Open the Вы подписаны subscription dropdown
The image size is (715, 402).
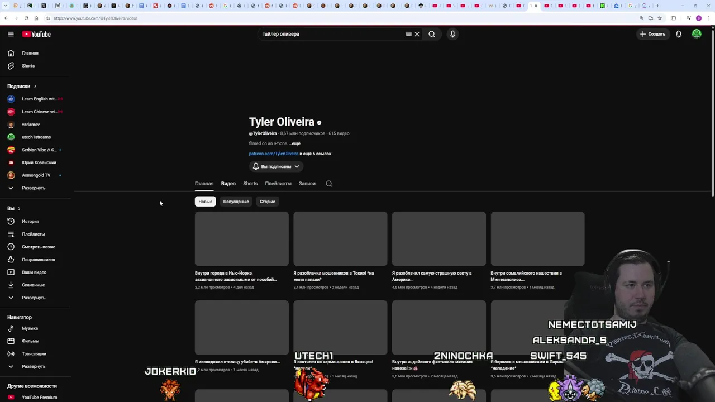[277, 166]
